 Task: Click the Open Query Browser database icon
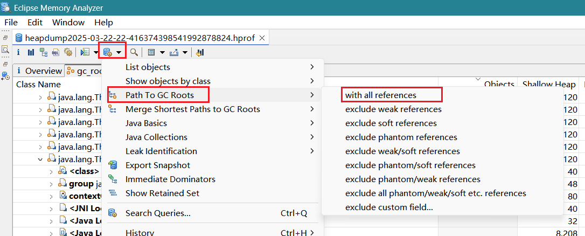pyautogui.click(x=108, y=52)
